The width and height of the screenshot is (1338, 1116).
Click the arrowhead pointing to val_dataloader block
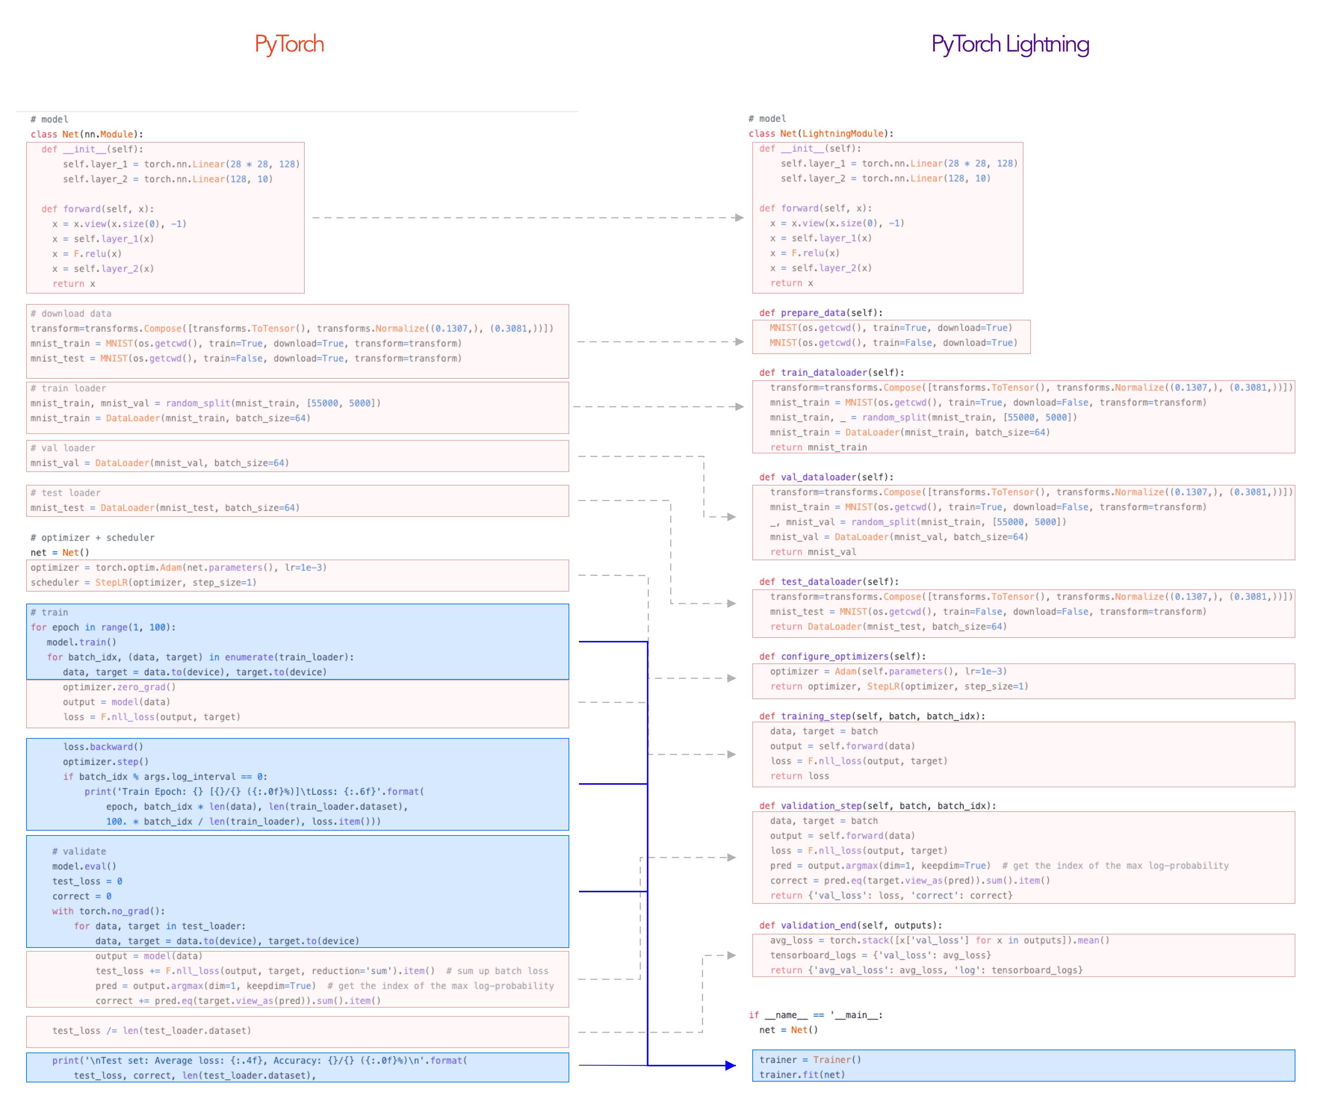point(731,517)
